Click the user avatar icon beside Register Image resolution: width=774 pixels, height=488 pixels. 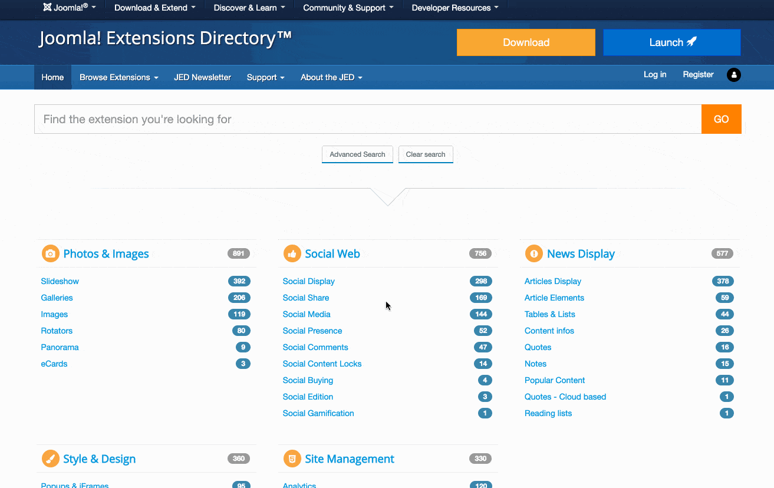pyautogui.click(x=734, y=75)
